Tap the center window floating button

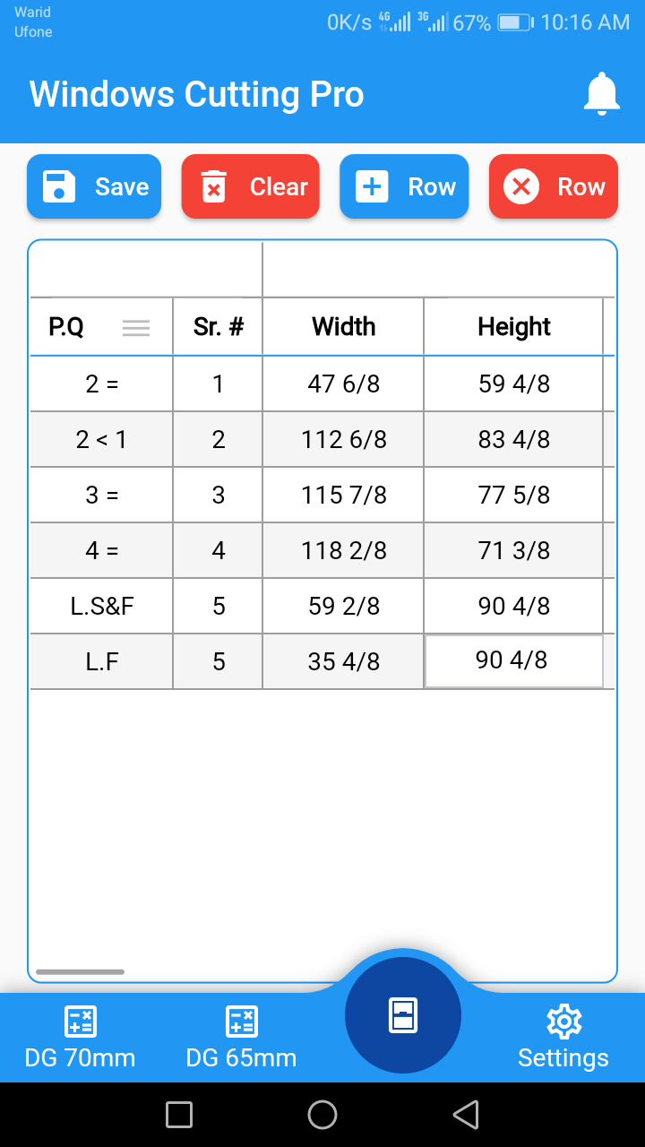point(403,1015)
